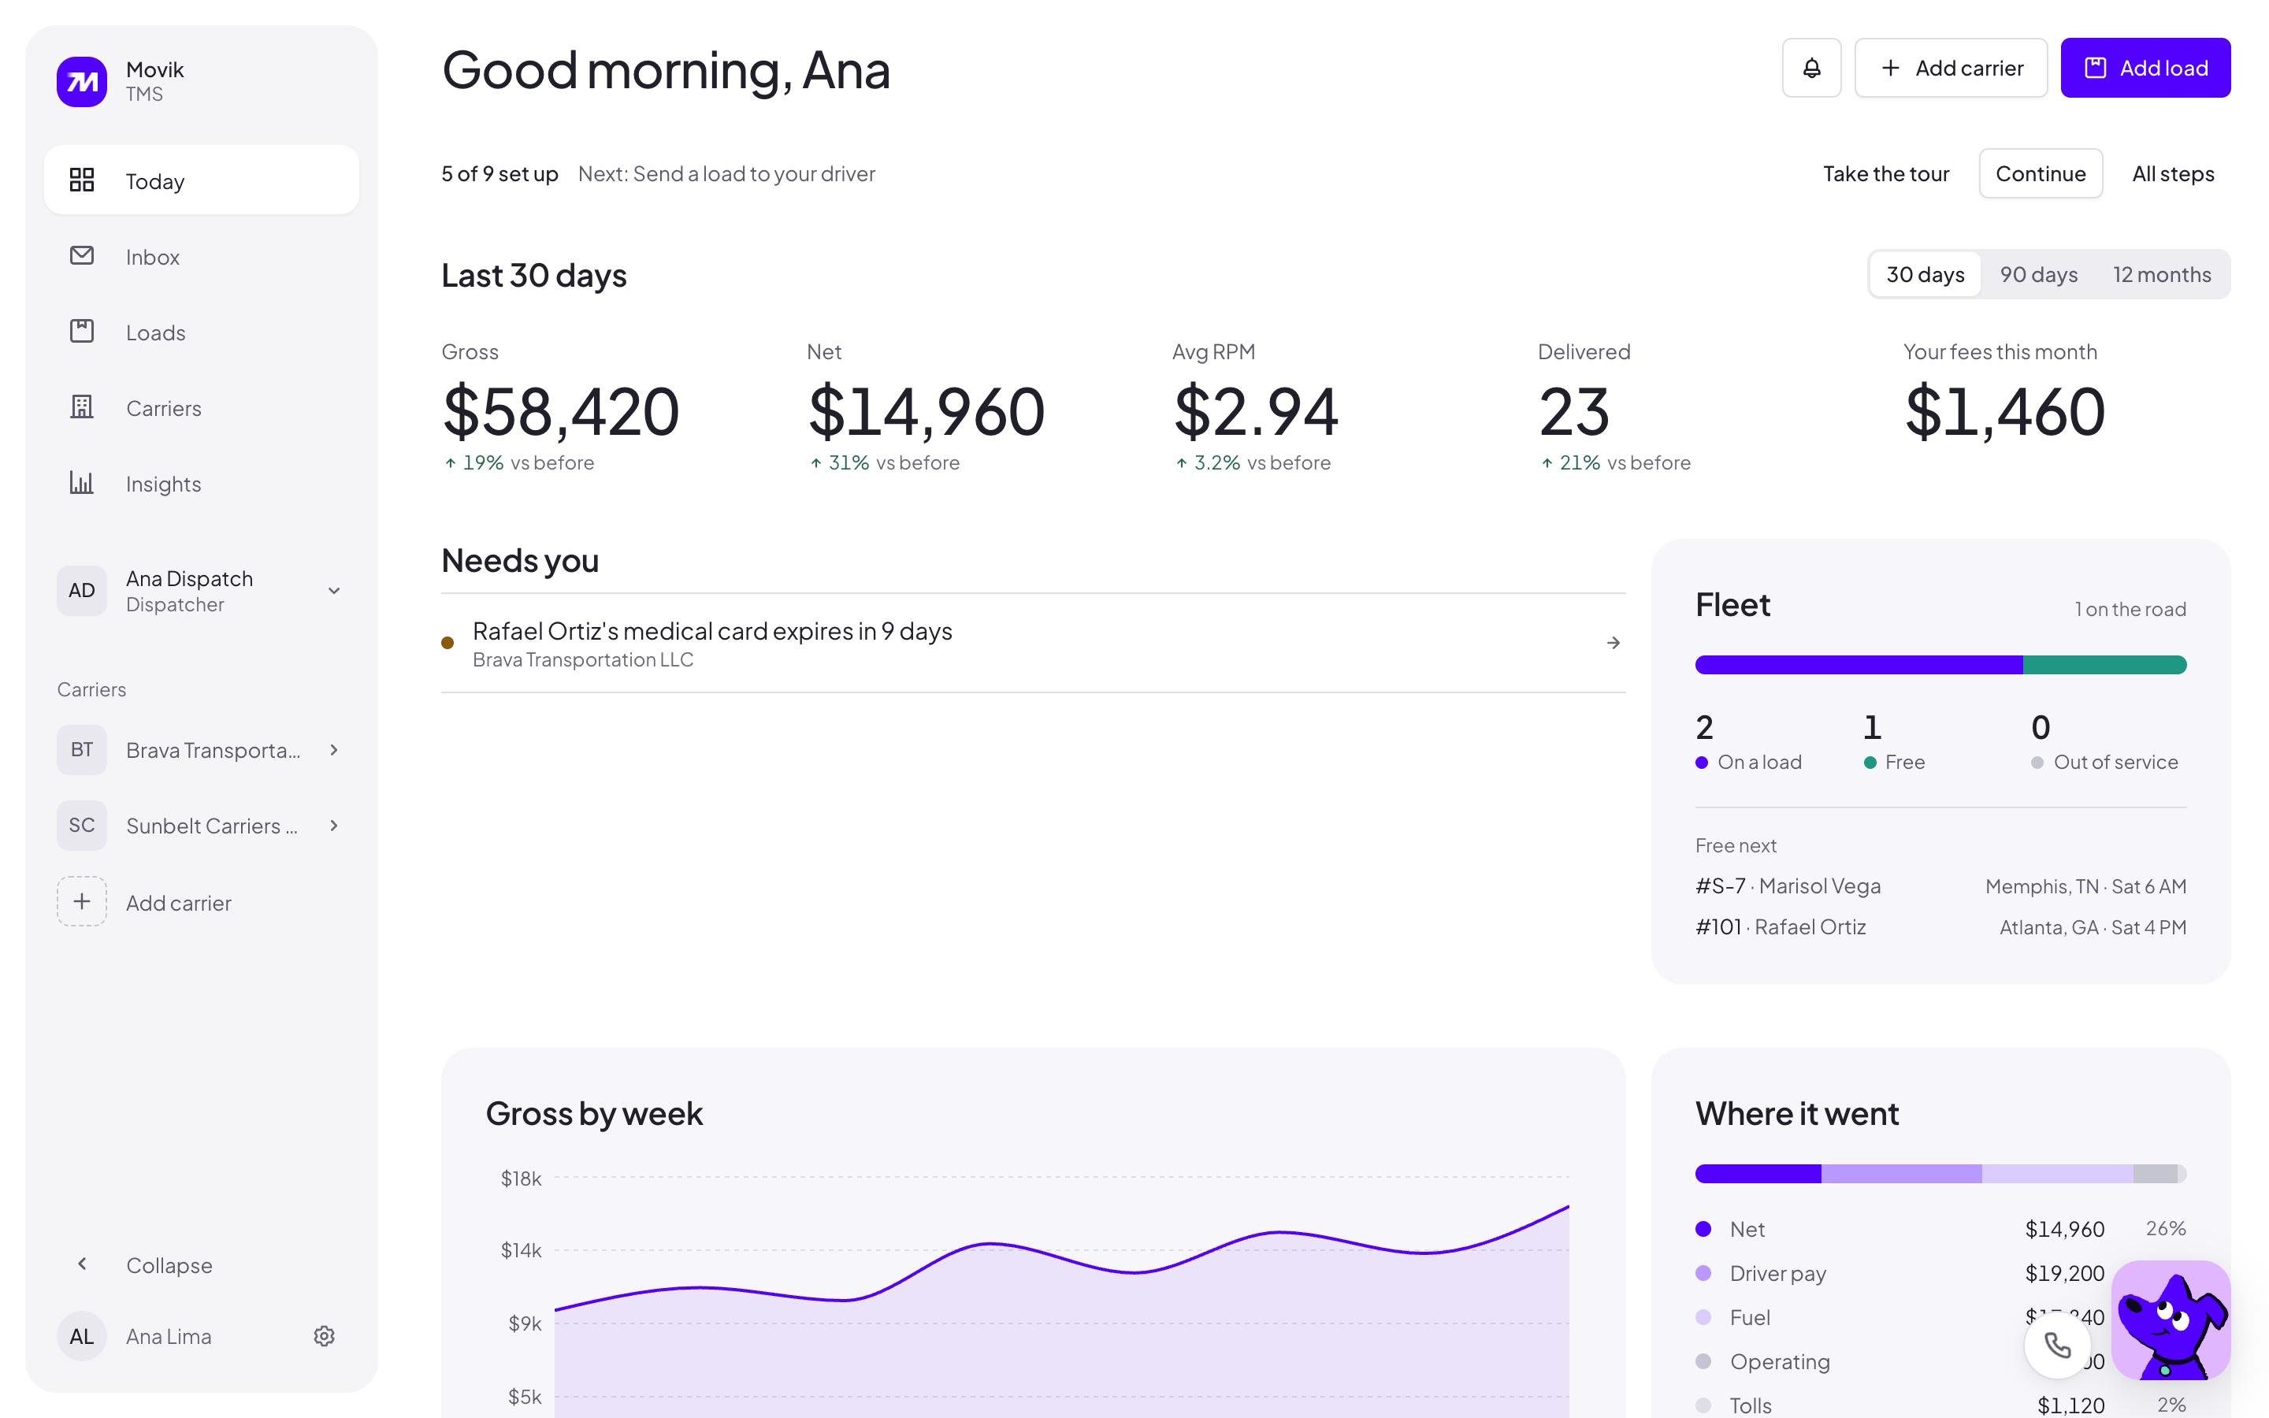Click the dashed plus Add carrier icon in sidebar
Viewport: 2269px width, 1418px height.
[x=82, y=901]
